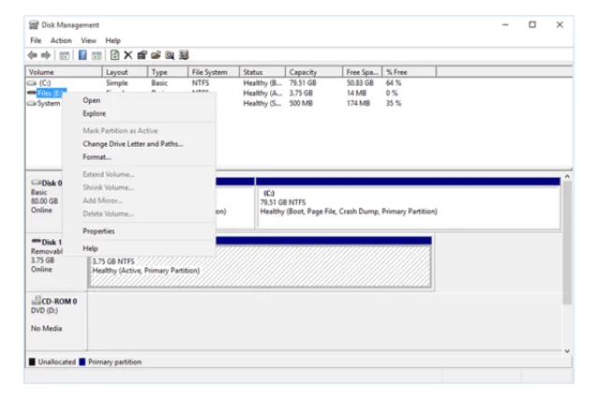Choose Explore from the context menu
This screenshot has height=399, width=598.
94,114
